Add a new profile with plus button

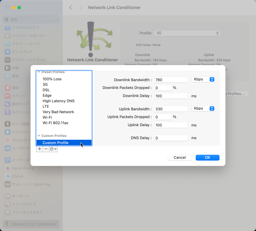[39, 149]
